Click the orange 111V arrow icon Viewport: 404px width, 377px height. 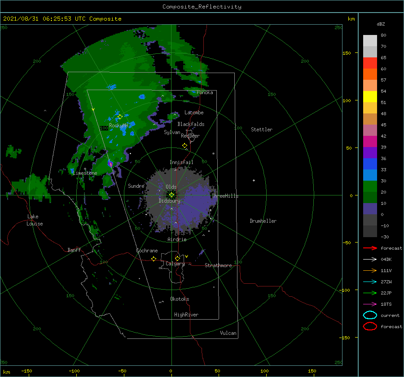click(x=370, y=270)
